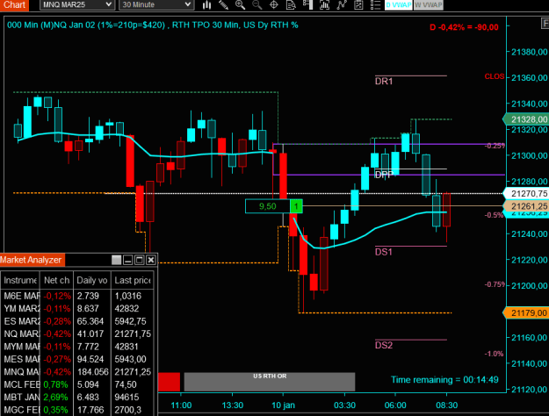Click the Time remaining countdown text
Screen dimensions: 549x416
point(444,380)
